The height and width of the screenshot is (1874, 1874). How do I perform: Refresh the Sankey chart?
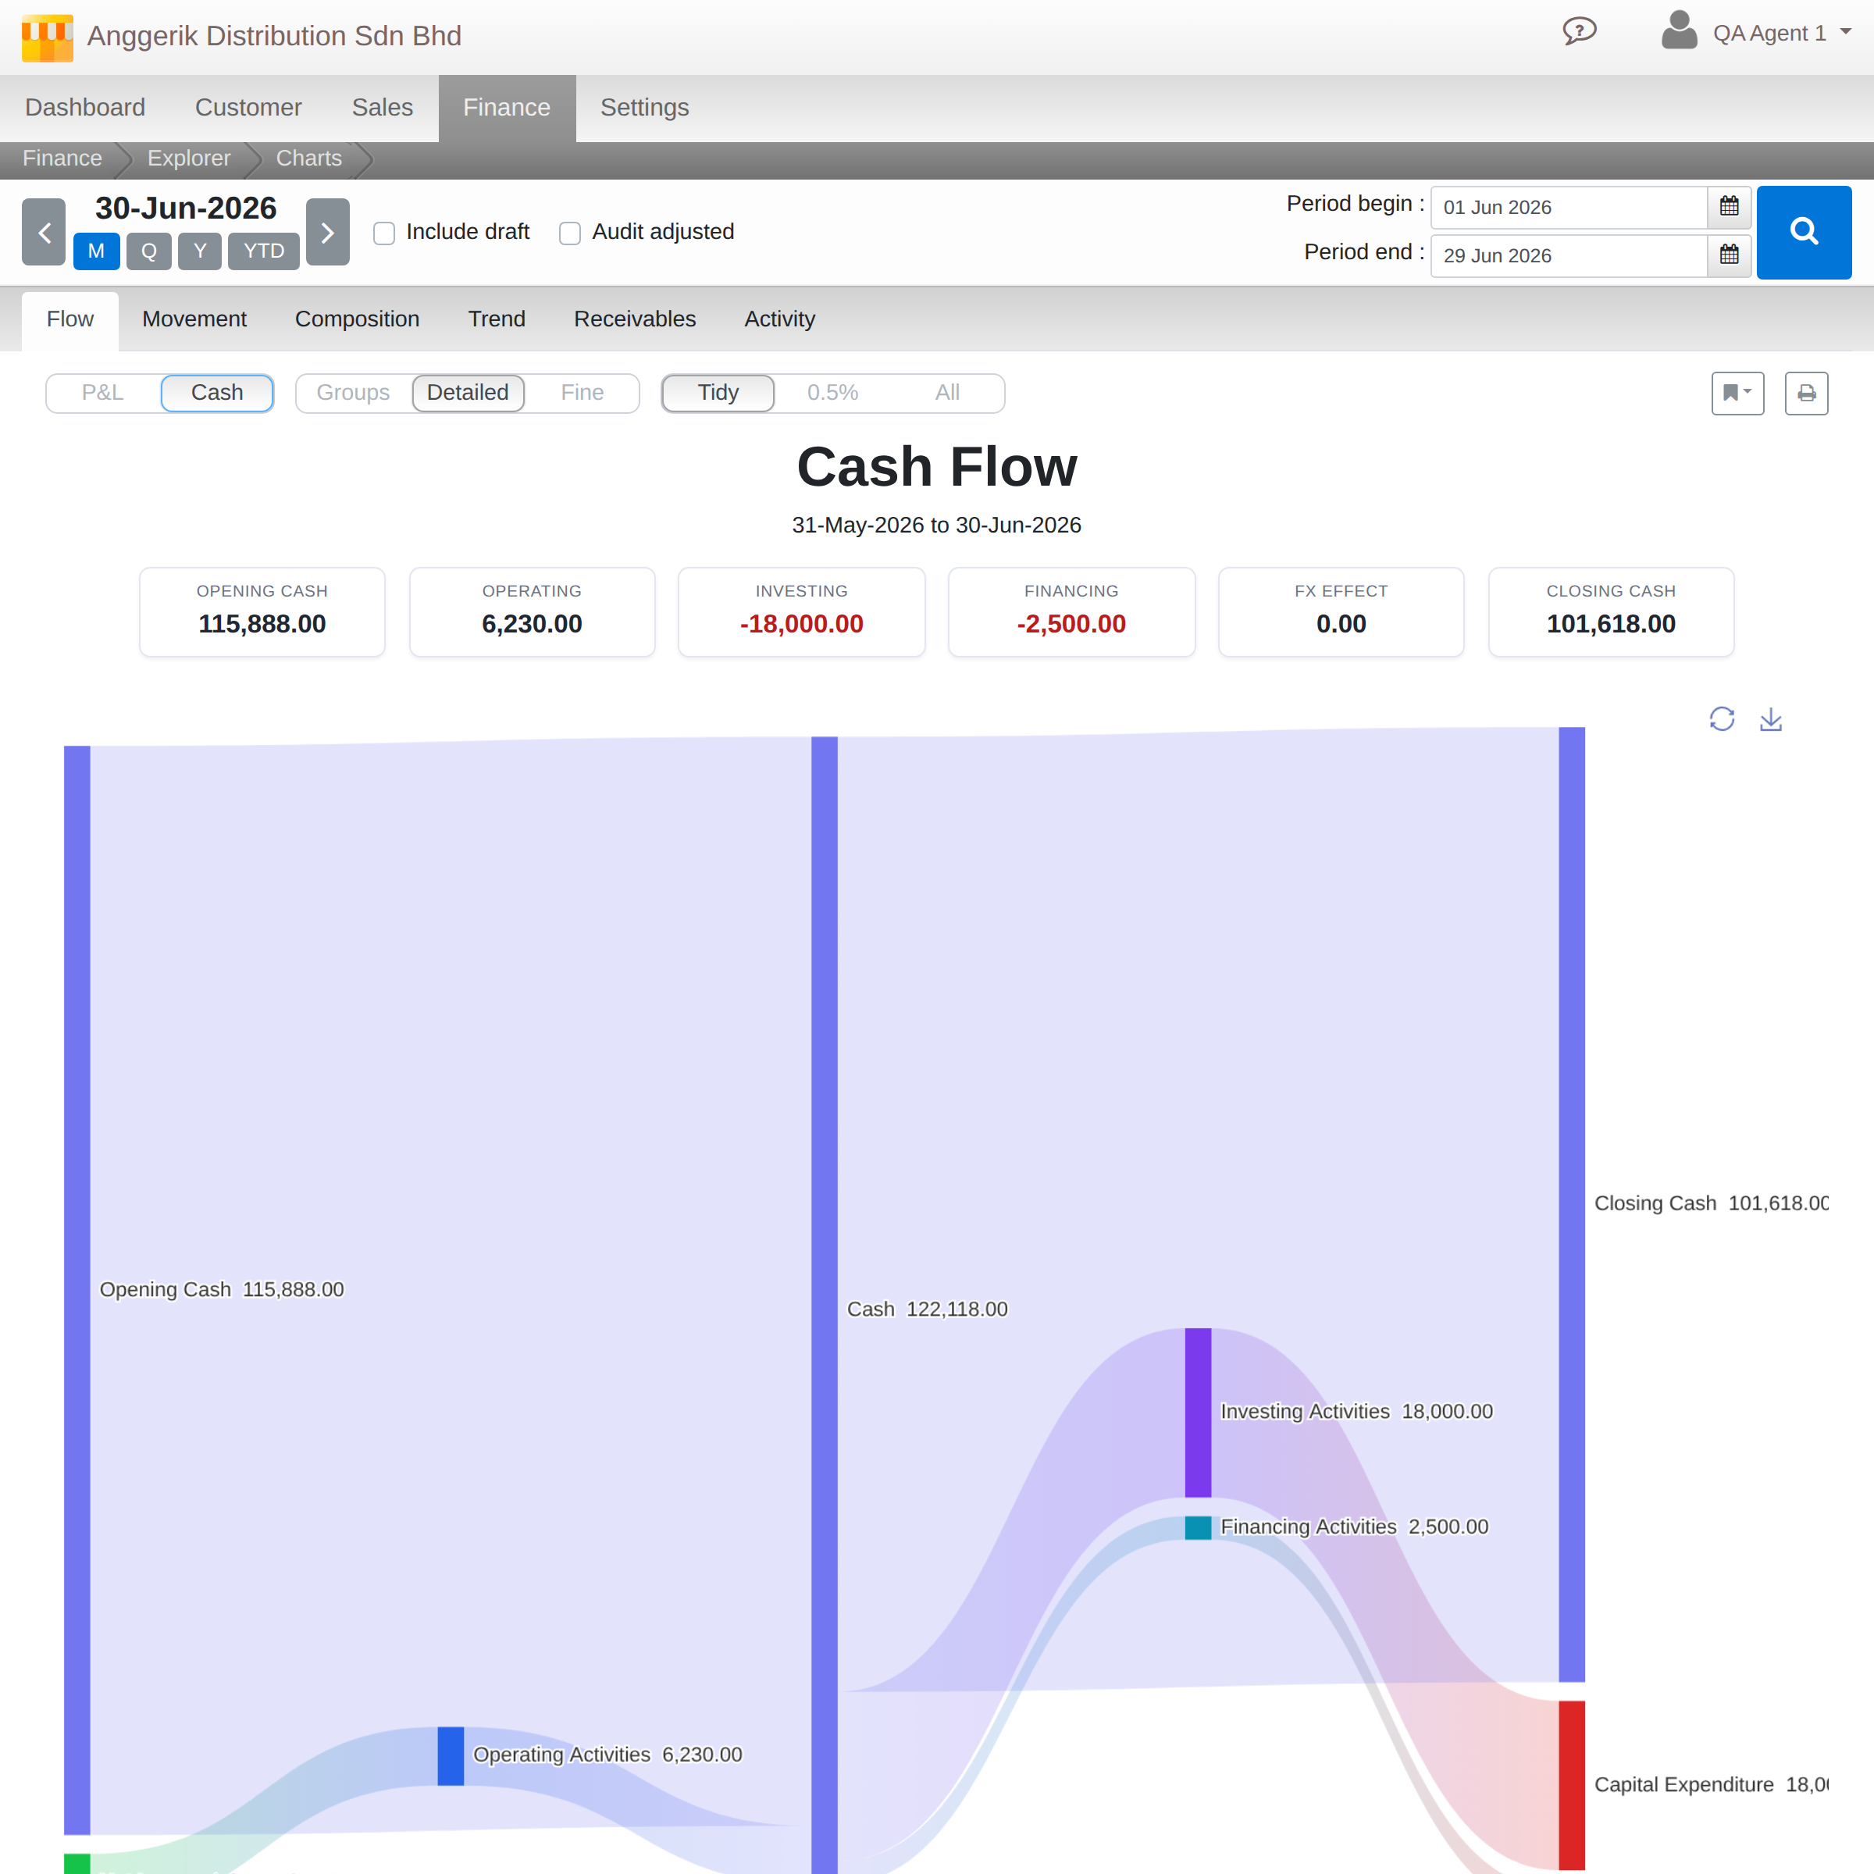1722,718
